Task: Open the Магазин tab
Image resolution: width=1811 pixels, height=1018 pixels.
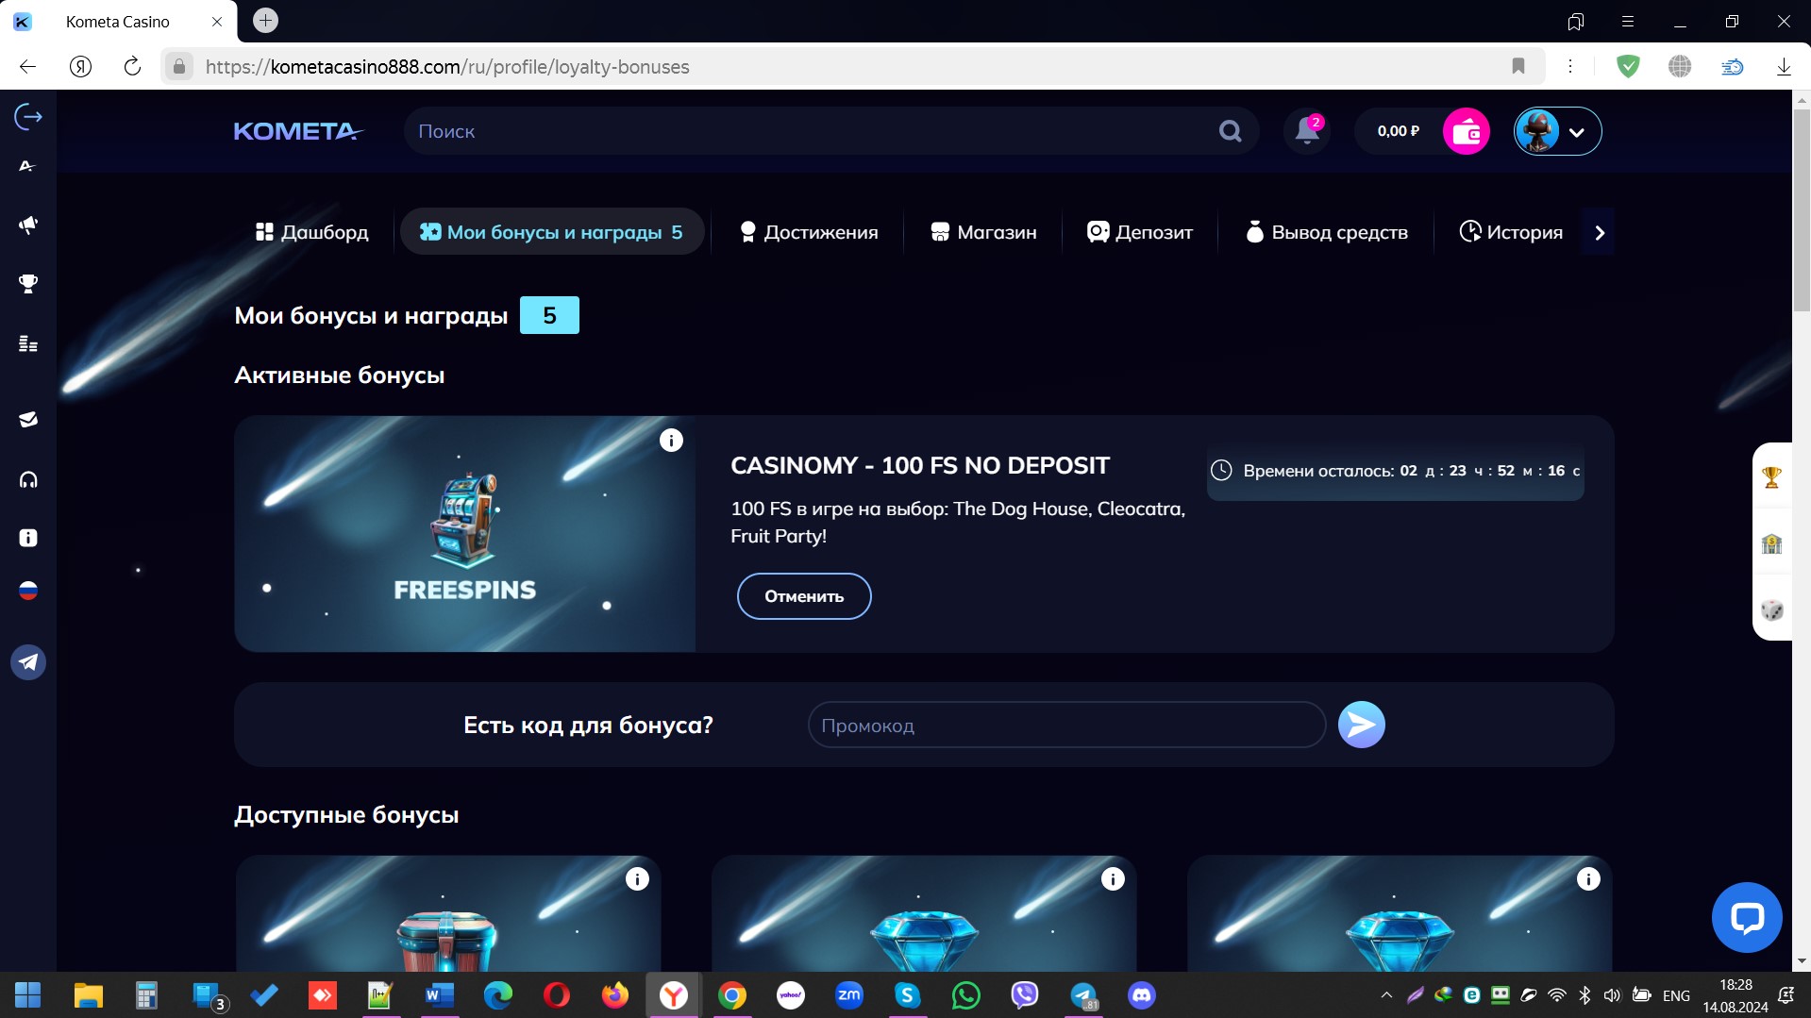Action: point(983,232)
